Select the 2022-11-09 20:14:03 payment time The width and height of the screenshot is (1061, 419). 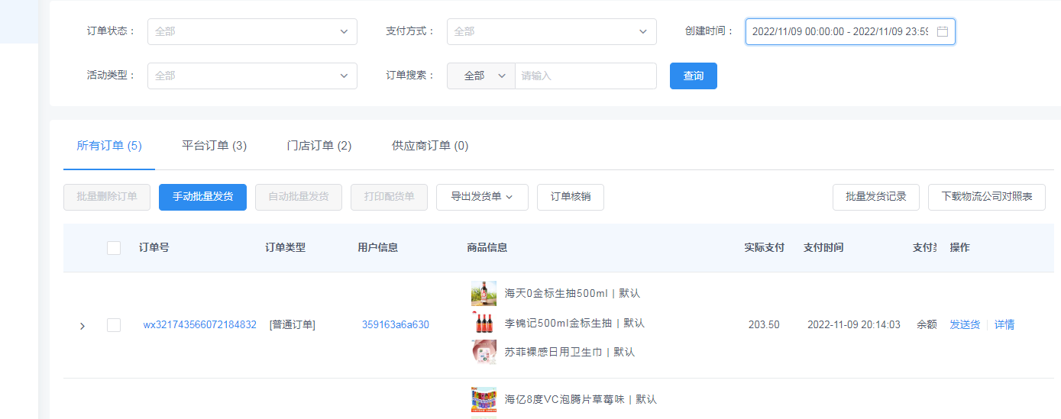pos(854,325)
